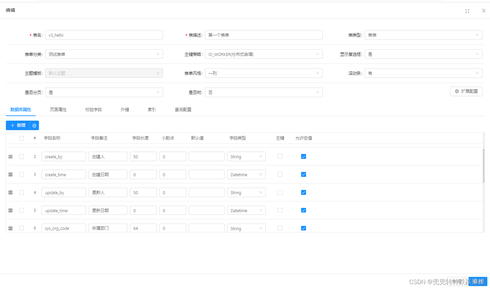Uncheck 允许空值 for create_by

tap(303, 157)
